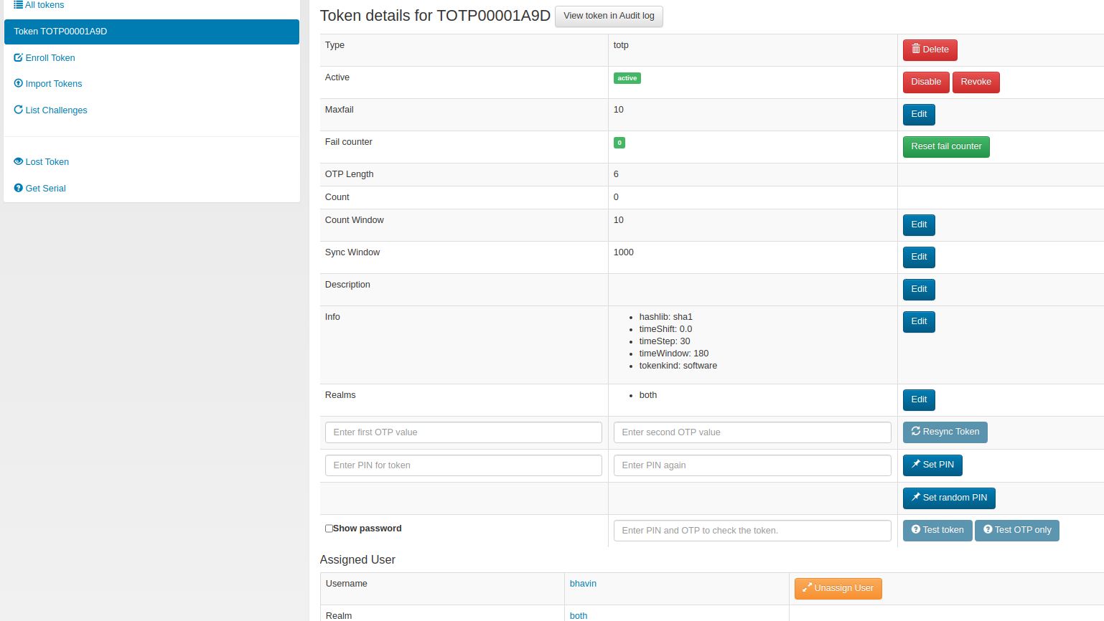The width and height of the screenshot is (1104, 621).
Task: Click the Enter first OTP value field
Action: coord(463,432)
